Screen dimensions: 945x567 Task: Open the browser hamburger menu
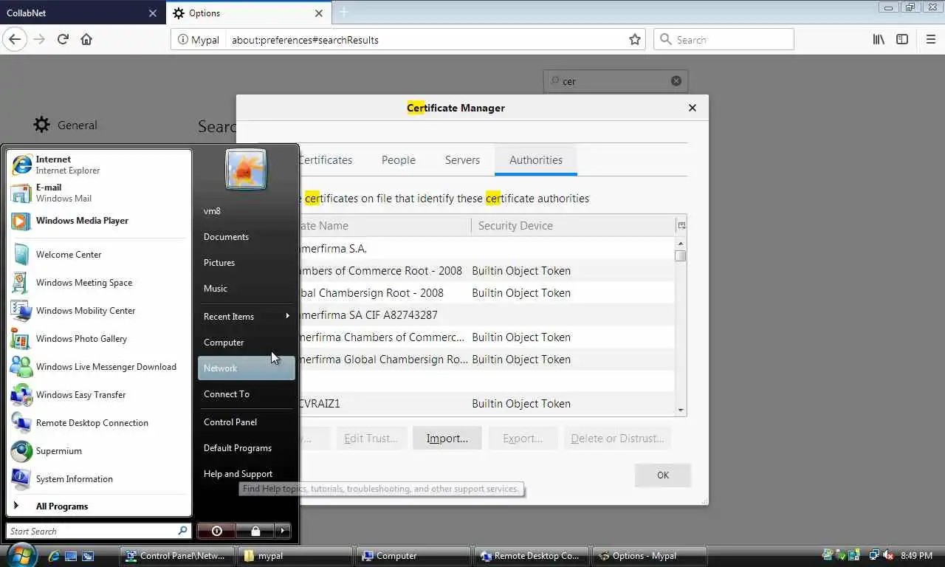click(x=930, y=39)
